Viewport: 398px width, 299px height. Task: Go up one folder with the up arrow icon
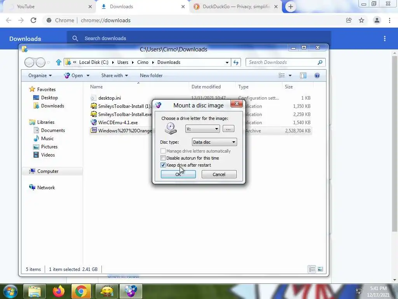click(x=59, y=62)
